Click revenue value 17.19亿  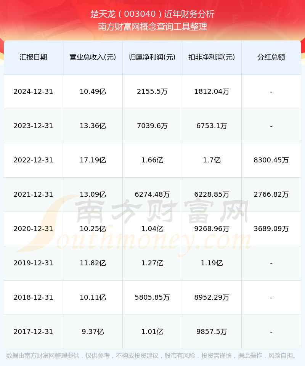(x=93, y=160)
